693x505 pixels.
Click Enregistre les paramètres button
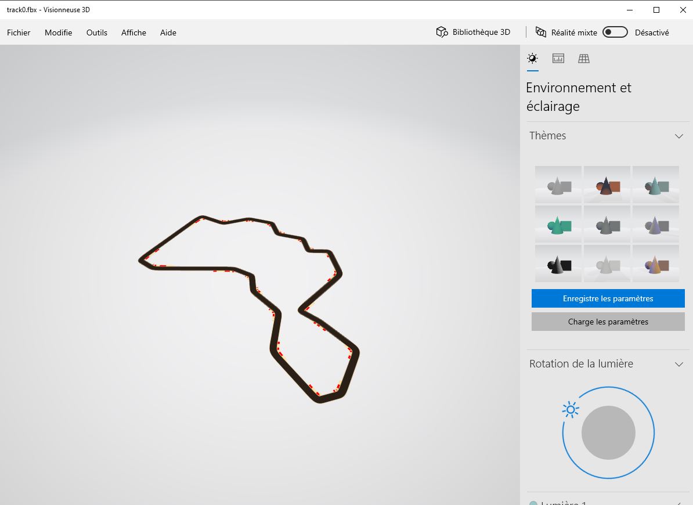tap(608, 298)
